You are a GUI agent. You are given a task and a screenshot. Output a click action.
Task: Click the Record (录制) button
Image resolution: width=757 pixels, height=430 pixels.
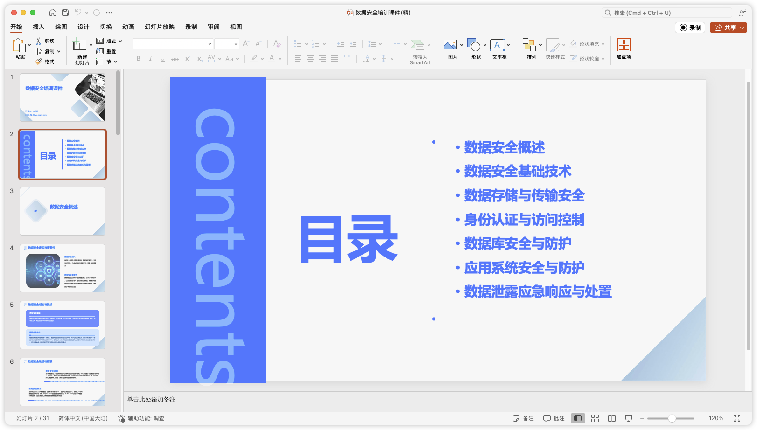[x=690, y=28]
